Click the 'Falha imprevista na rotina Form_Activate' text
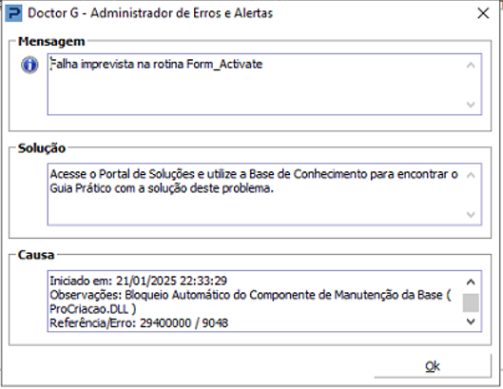The height and width of the screenshot is (389, 503). point(157,65)
